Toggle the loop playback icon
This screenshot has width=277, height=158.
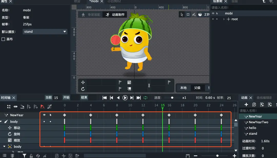[x=145, y=98]
